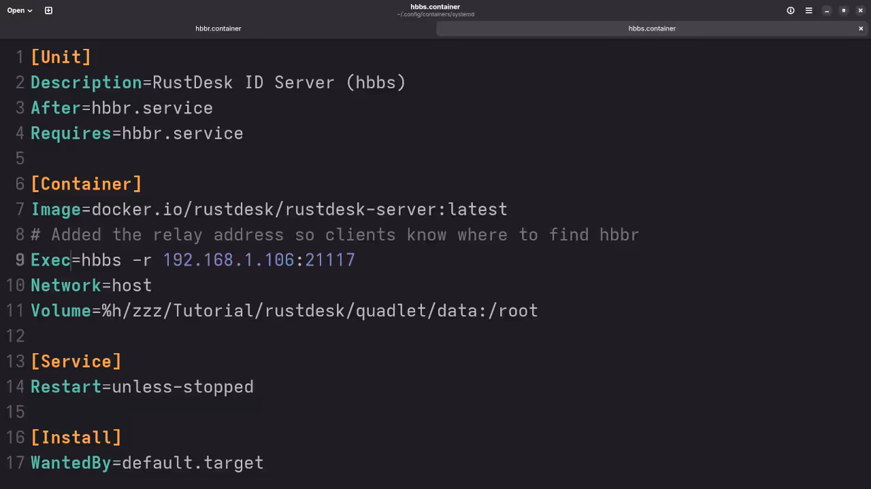Click line number 9 in the gutter
This screenshot has height=489, width=871.
tap(18, 260)
